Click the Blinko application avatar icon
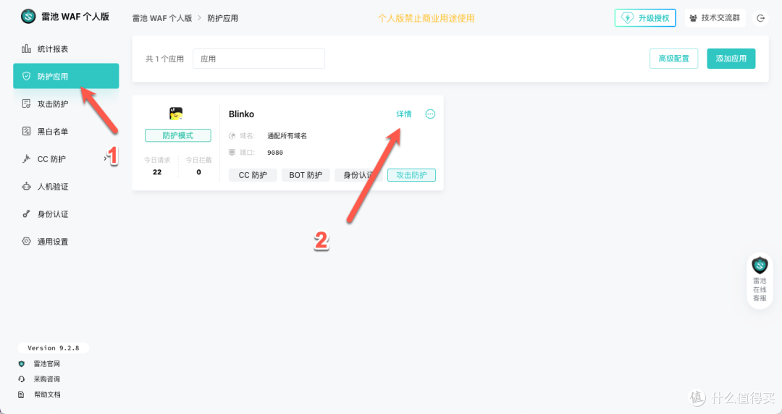The image size is (782, 414). 176,114
